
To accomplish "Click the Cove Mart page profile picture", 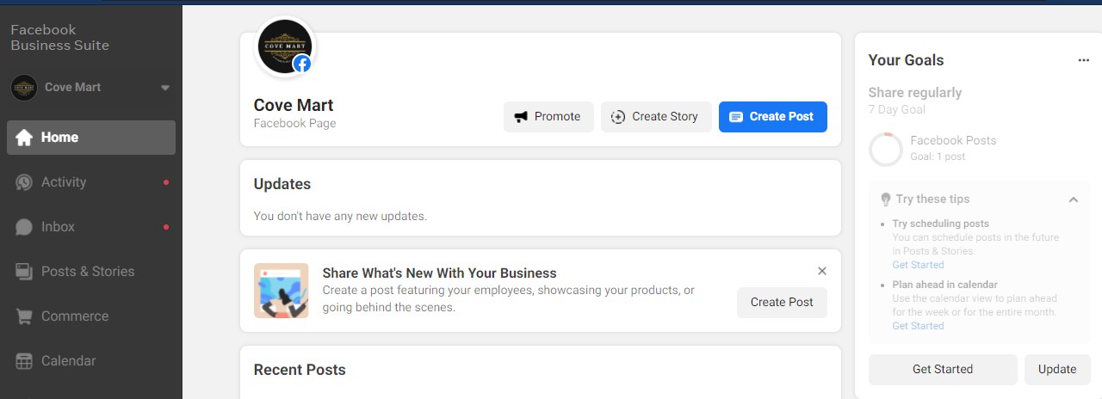I will (286, 46).
